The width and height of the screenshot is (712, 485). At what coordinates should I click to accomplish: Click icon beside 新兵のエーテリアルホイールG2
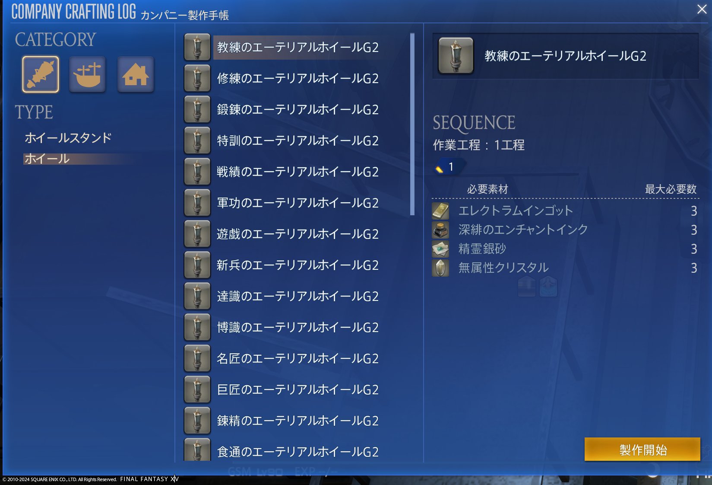197,265
